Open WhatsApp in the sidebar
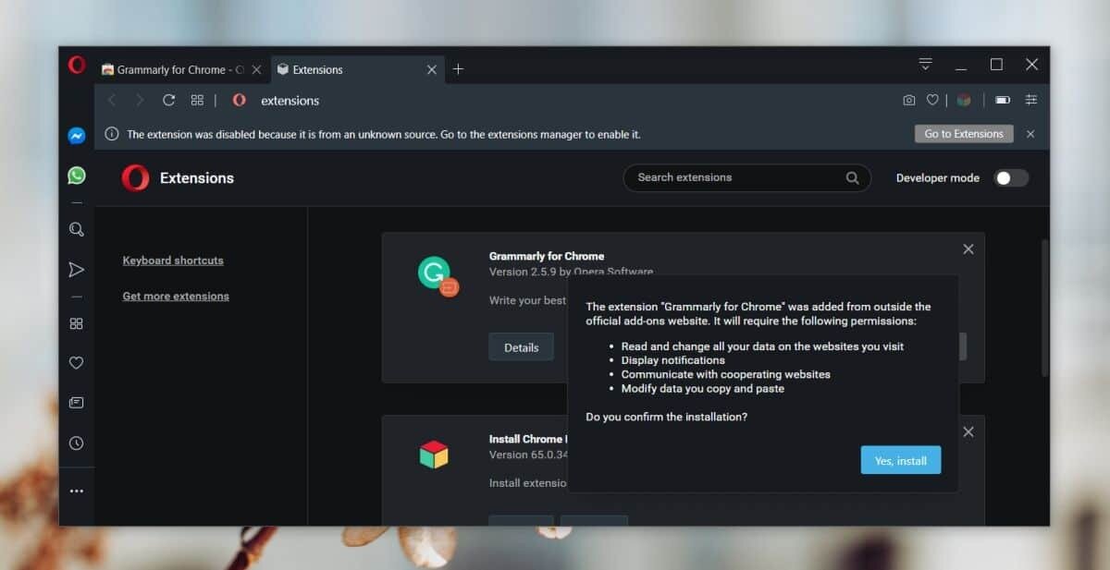The width and height of the screenshot is (1110, 570). 77,175
